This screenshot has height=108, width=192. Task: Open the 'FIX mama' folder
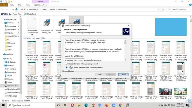[x=11, y=43]
